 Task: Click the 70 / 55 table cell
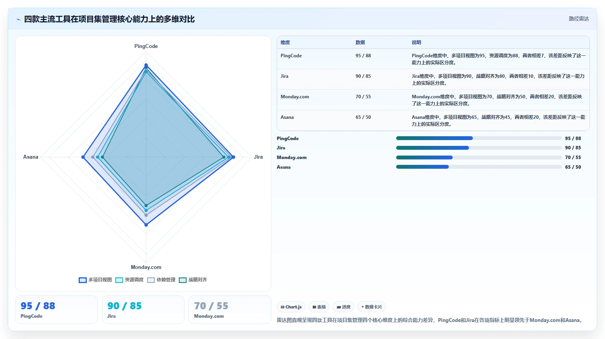coord(363,97)
